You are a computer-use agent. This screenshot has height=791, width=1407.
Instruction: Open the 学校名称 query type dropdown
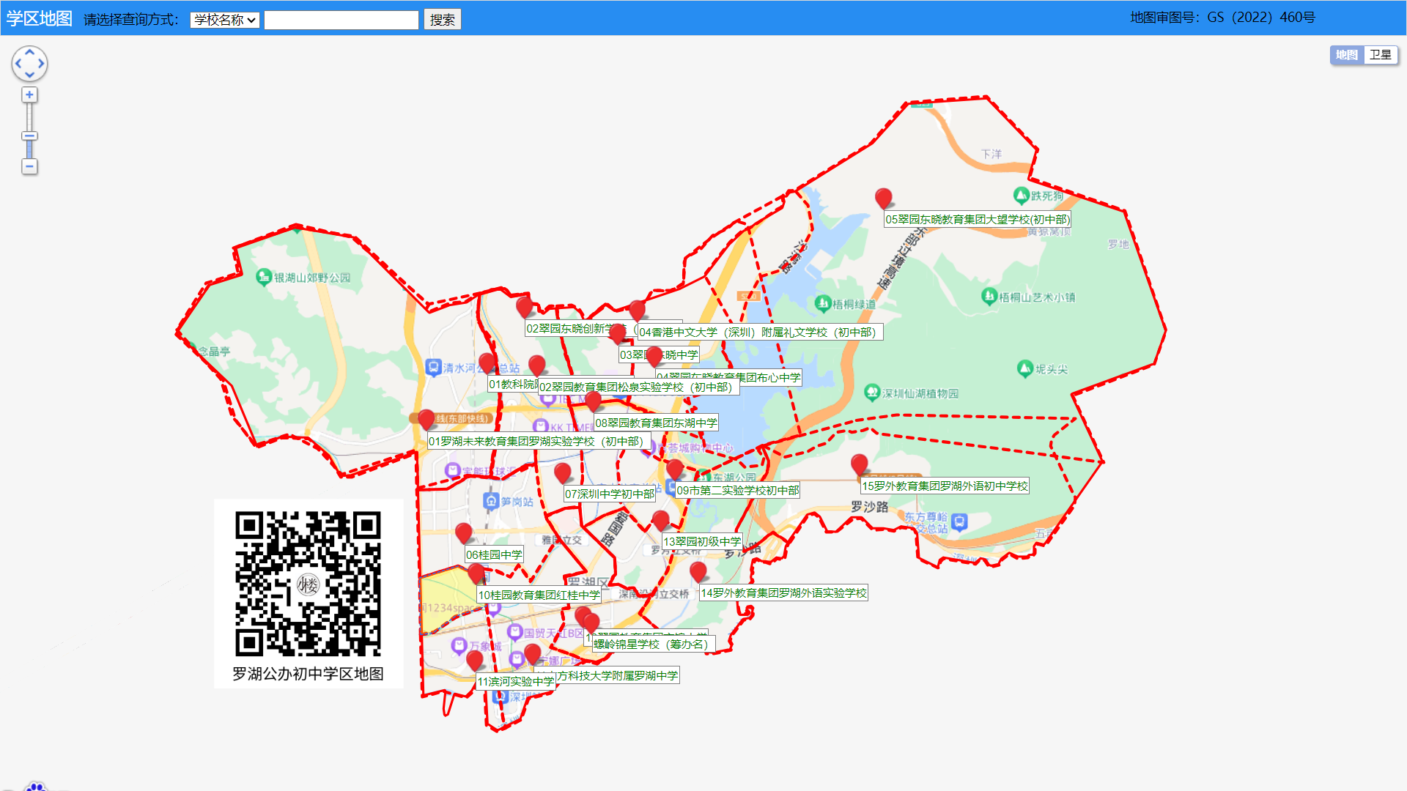tap(225, 20)
